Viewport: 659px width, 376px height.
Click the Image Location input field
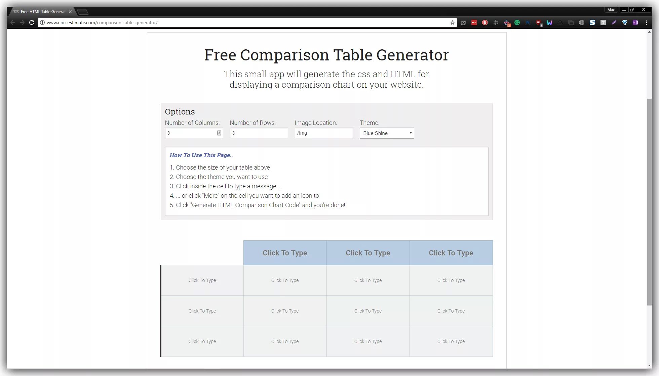click(x=323, y=132)
